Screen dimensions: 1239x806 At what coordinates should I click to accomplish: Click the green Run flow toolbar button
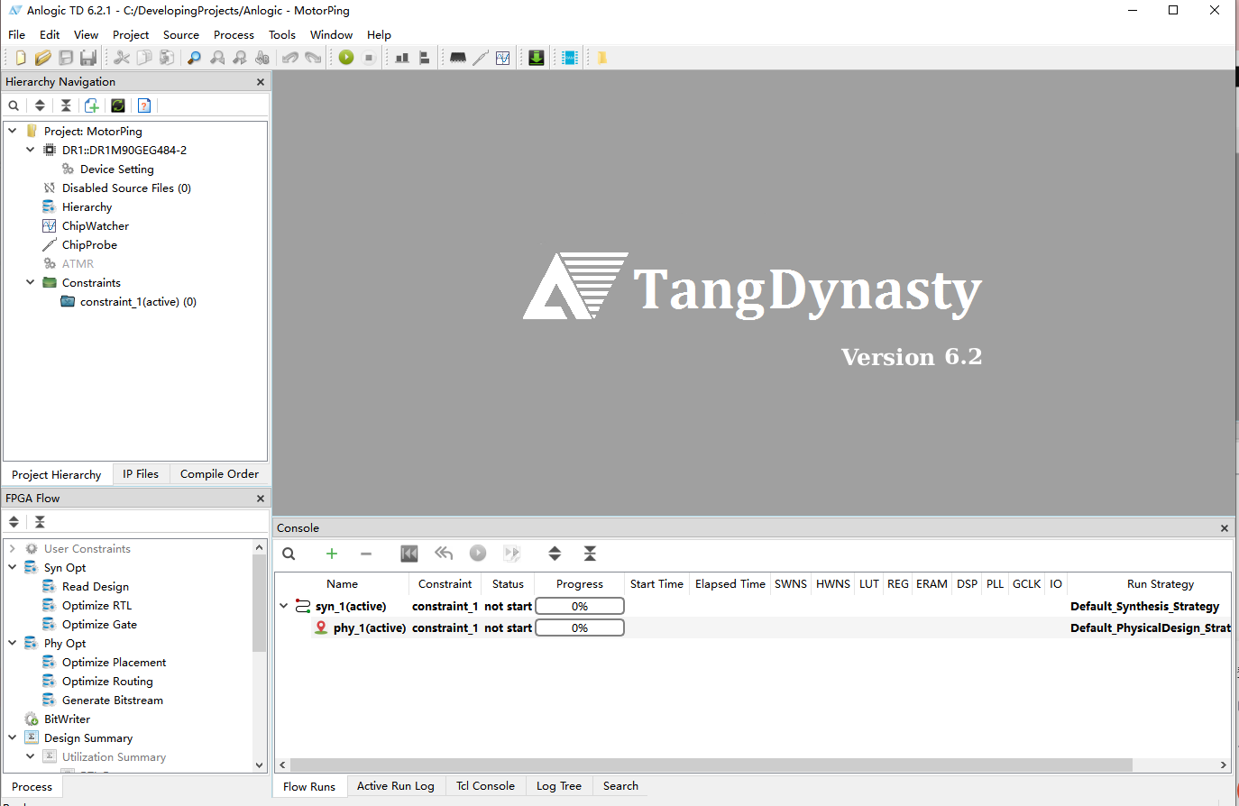[346, 58]
